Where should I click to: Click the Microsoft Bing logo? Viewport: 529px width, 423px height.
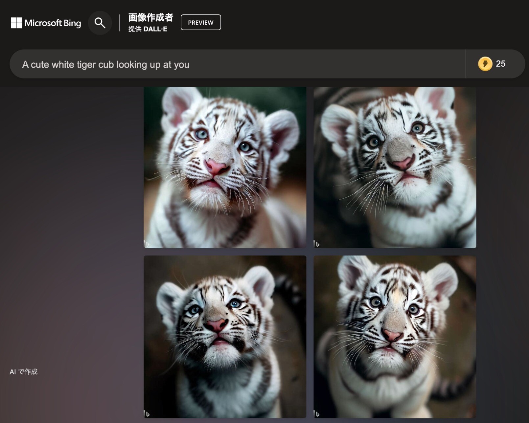click(x=46, y=23)
